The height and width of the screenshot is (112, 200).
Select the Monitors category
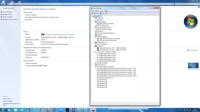click(x=100, y=35)
